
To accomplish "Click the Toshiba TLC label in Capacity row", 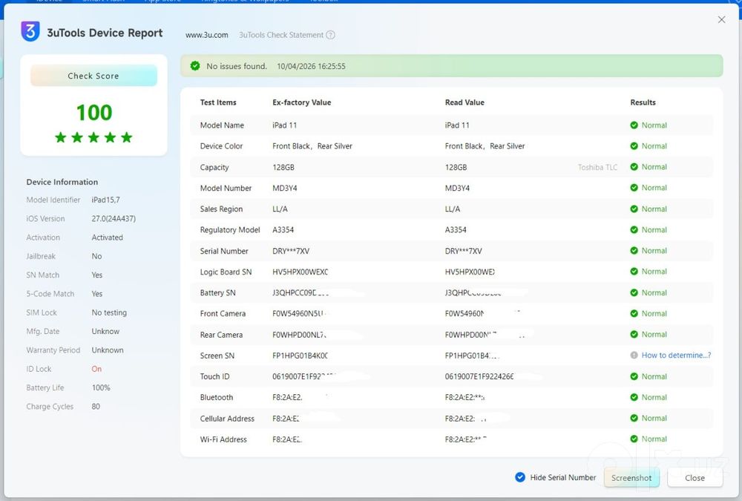I will [597, 167].
